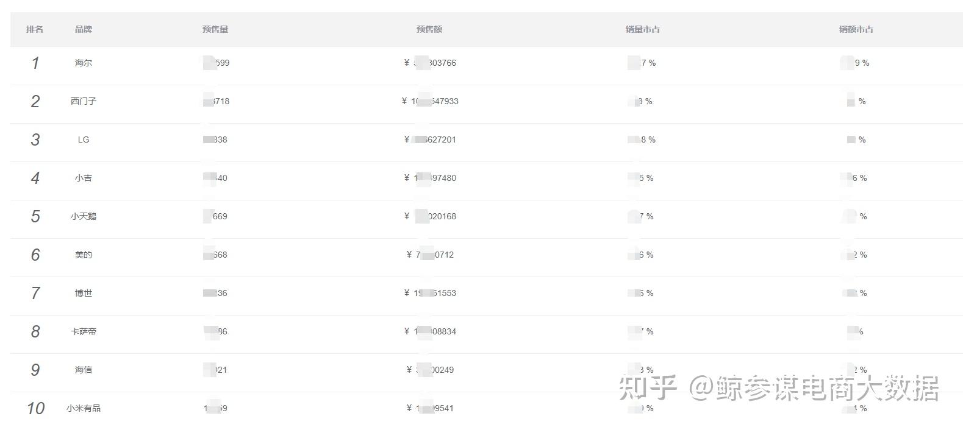Click the 小米有品 brand name

pyautogui.click(x=84, y=408)
